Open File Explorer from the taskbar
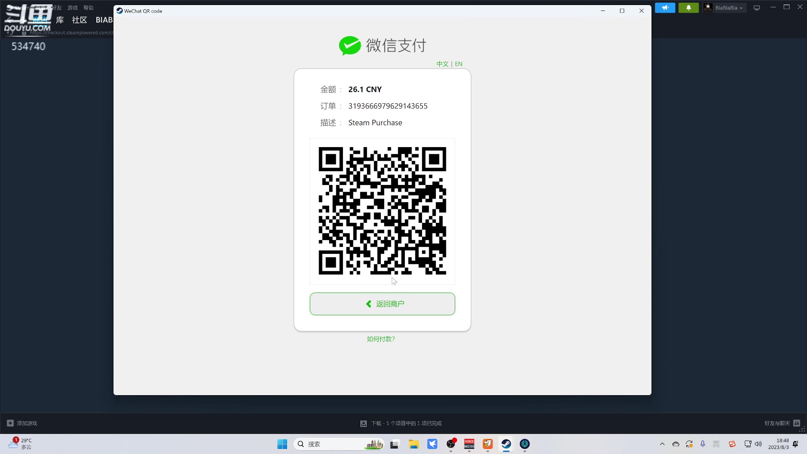This screenshot has height=454, width=807. 414,444
